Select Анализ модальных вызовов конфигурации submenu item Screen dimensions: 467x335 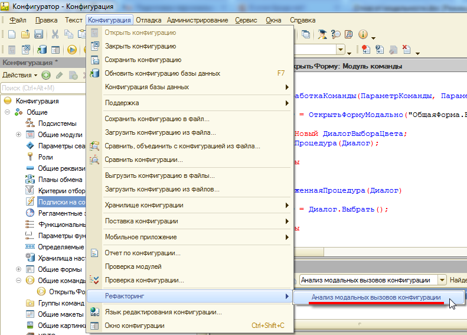(x=376, y=297)
